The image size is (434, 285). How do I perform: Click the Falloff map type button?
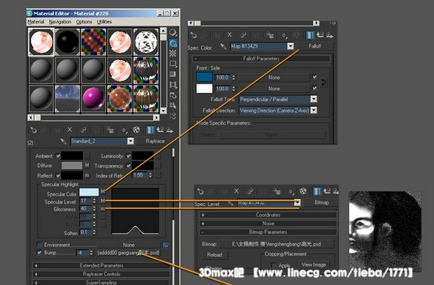(315, 46)
